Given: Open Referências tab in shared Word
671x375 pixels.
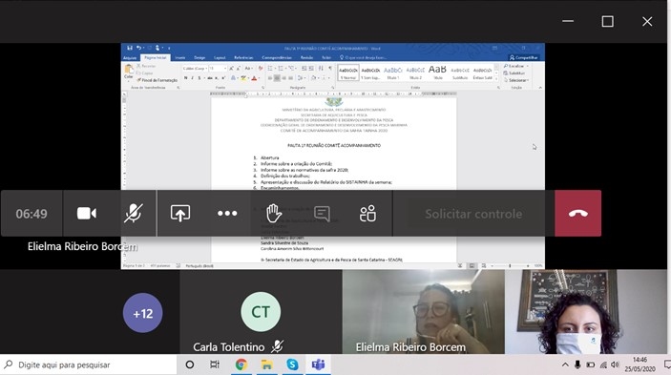Looking at the screenshot, I should coord(243,57).
